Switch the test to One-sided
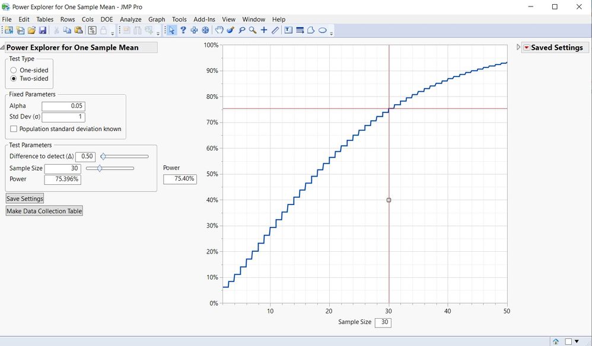 tap(13, 70)
